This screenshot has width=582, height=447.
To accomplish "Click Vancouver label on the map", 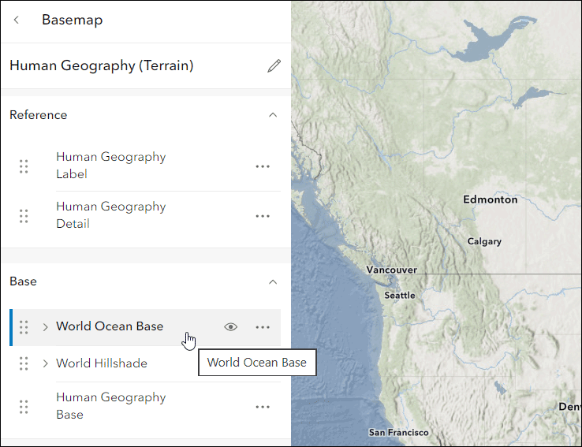I will pyautogui.click(x=392, y=270).
